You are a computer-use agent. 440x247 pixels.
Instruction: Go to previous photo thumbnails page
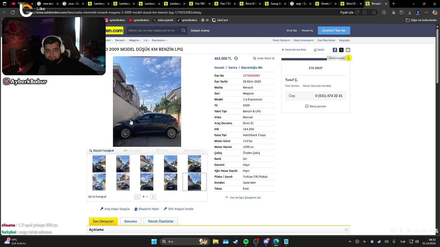pos(137,197)
